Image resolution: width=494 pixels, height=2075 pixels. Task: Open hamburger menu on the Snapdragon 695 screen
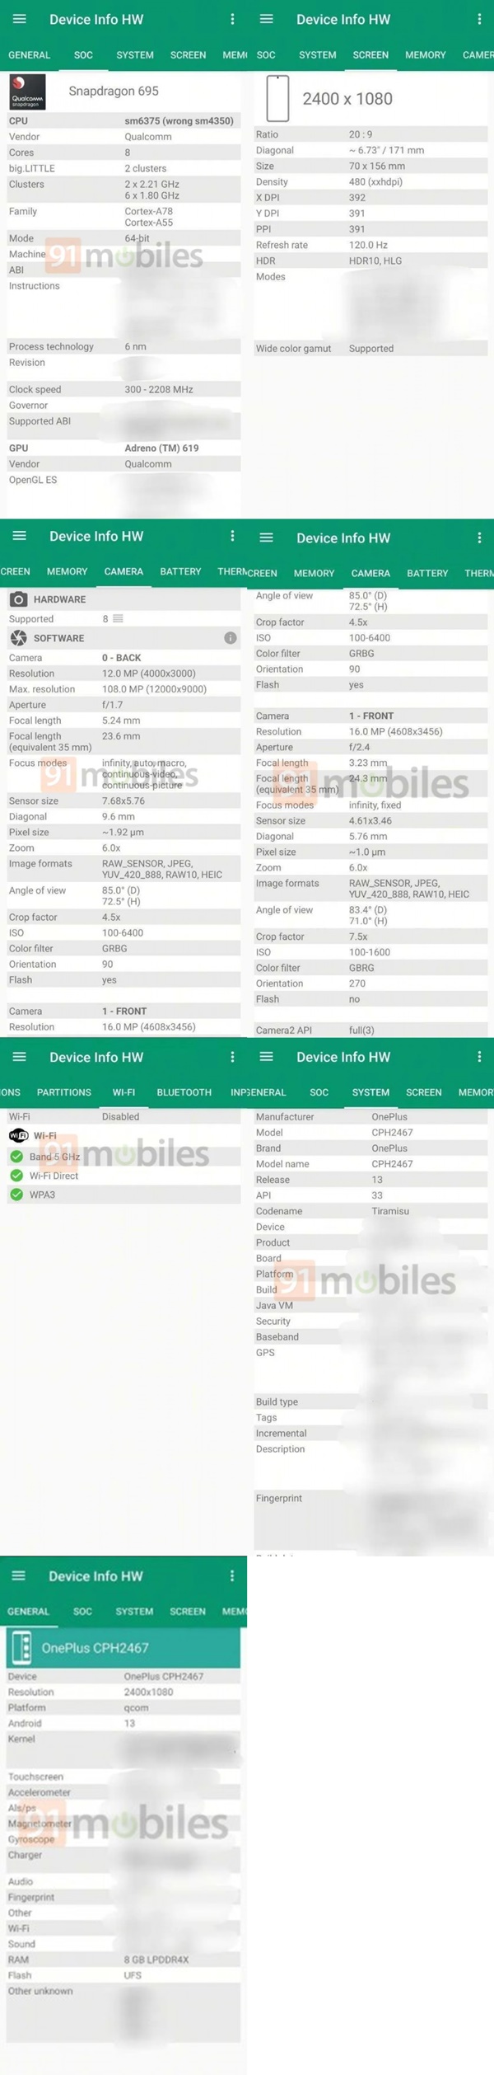coord(20,19)
